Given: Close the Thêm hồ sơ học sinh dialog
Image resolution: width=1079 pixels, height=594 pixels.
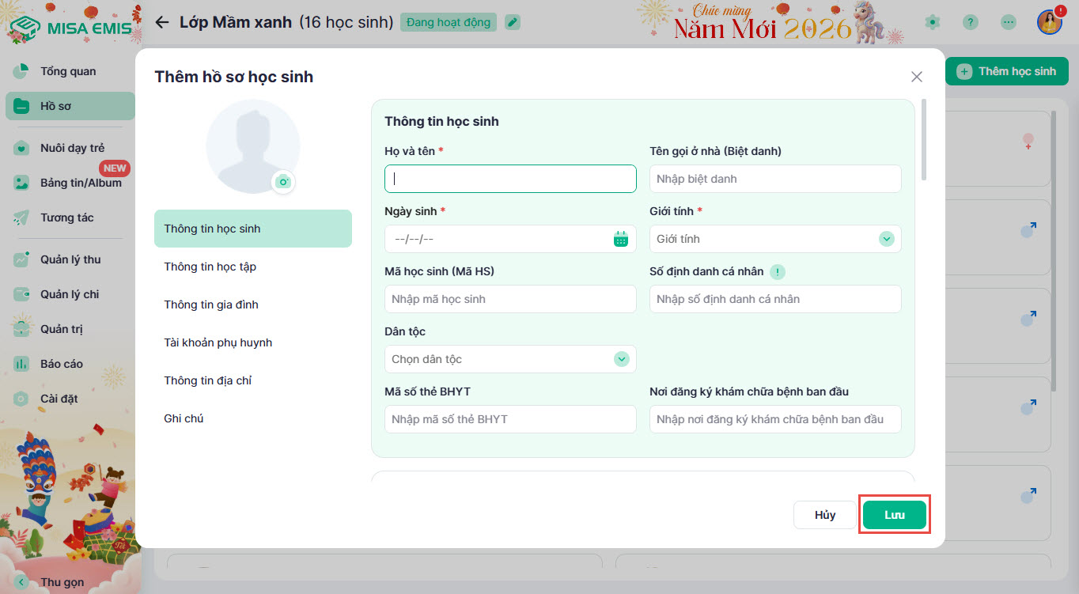Looking at the screenshot, I should coord(917,77).
